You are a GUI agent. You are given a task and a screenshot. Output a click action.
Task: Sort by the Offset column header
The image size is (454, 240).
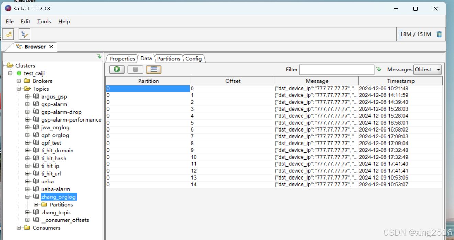233,81
